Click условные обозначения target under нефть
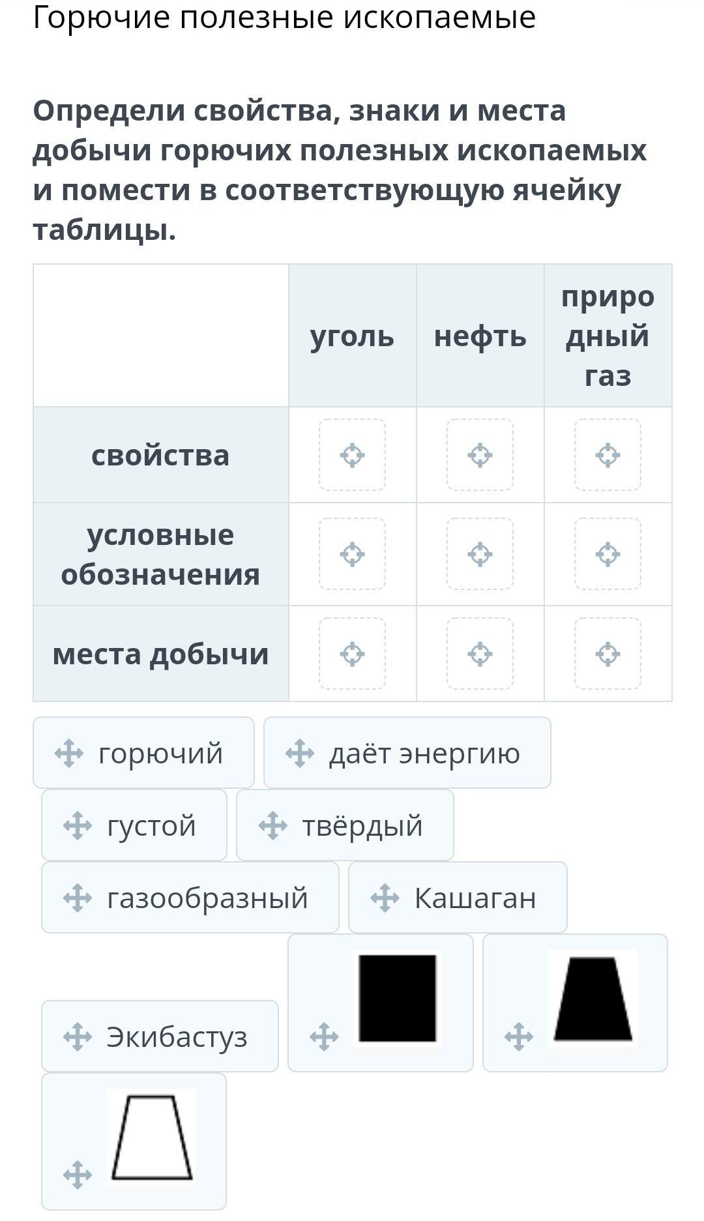Screen dimensions: 704x1221 480,554
